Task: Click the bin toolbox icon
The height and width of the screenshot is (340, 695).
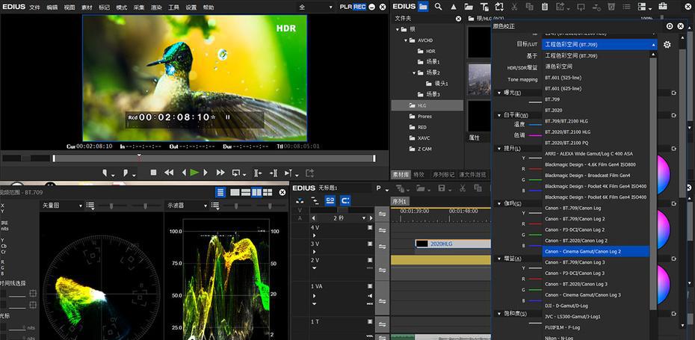Action: point(663,6)
